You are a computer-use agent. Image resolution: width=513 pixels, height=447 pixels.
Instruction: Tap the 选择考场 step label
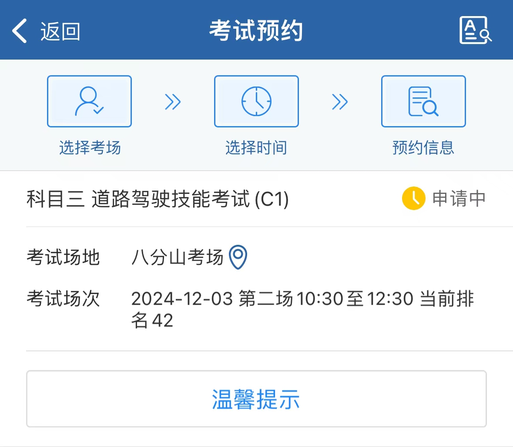[x=90, y=147]
